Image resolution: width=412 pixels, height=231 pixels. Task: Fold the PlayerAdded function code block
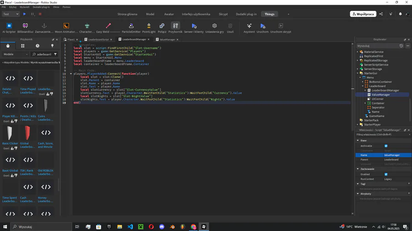[71, 74]
